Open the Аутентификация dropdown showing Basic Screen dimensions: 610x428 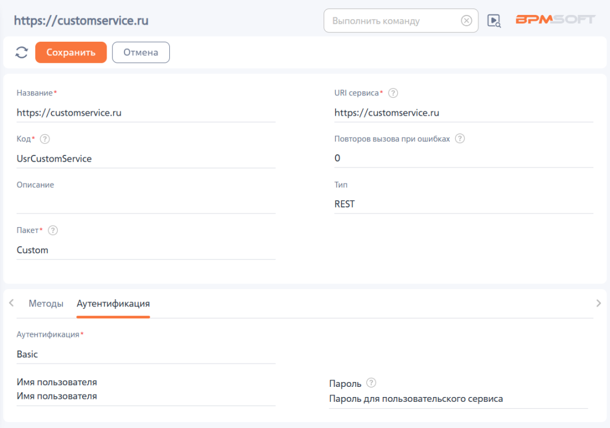point(146,354)
